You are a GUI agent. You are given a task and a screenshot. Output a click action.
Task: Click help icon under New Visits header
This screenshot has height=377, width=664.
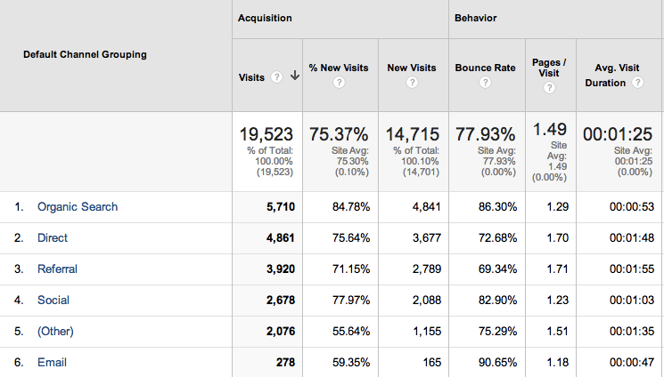(x=412, y=83)
